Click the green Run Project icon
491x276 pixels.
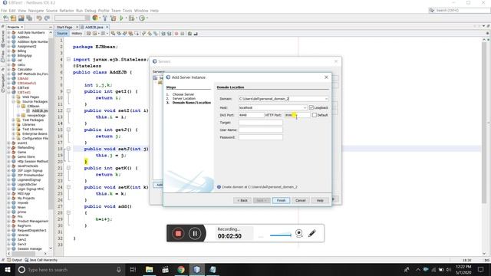click(121, 18)
